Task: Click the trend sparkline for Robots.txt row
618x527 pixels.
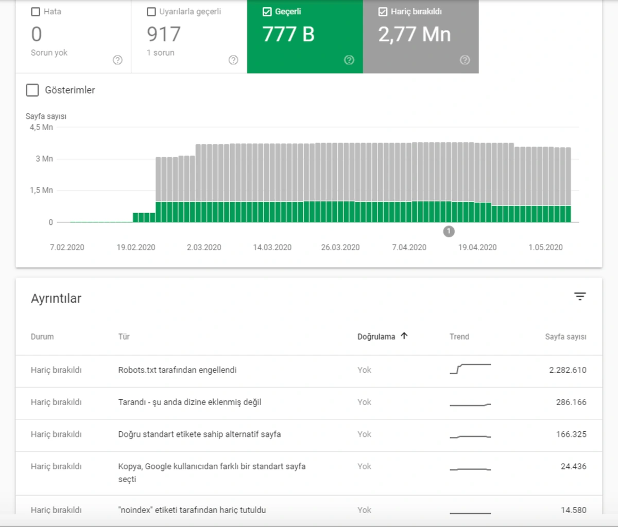Action: point(470,368)
